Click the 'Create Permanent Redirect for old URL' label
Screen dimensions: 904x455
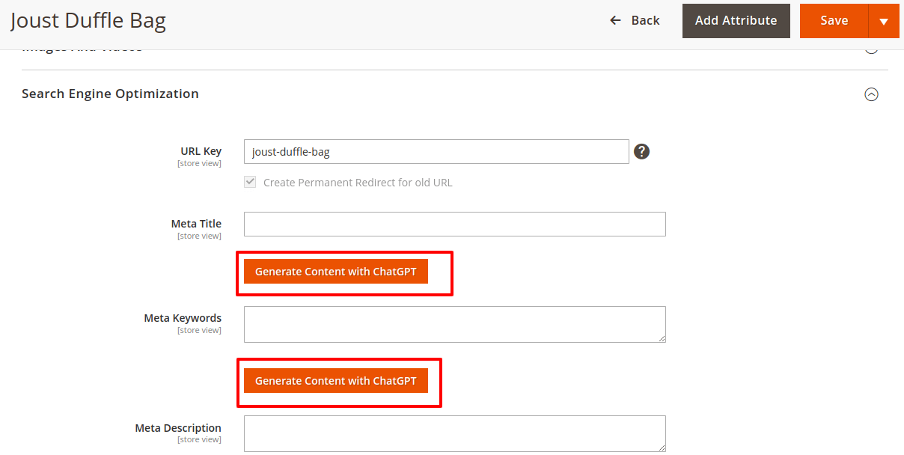358,183
